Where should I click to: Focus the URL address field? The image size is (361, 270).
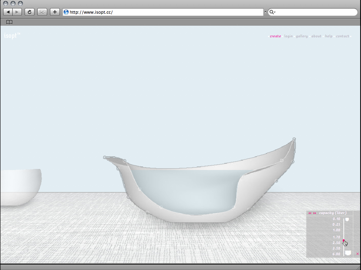163,12
